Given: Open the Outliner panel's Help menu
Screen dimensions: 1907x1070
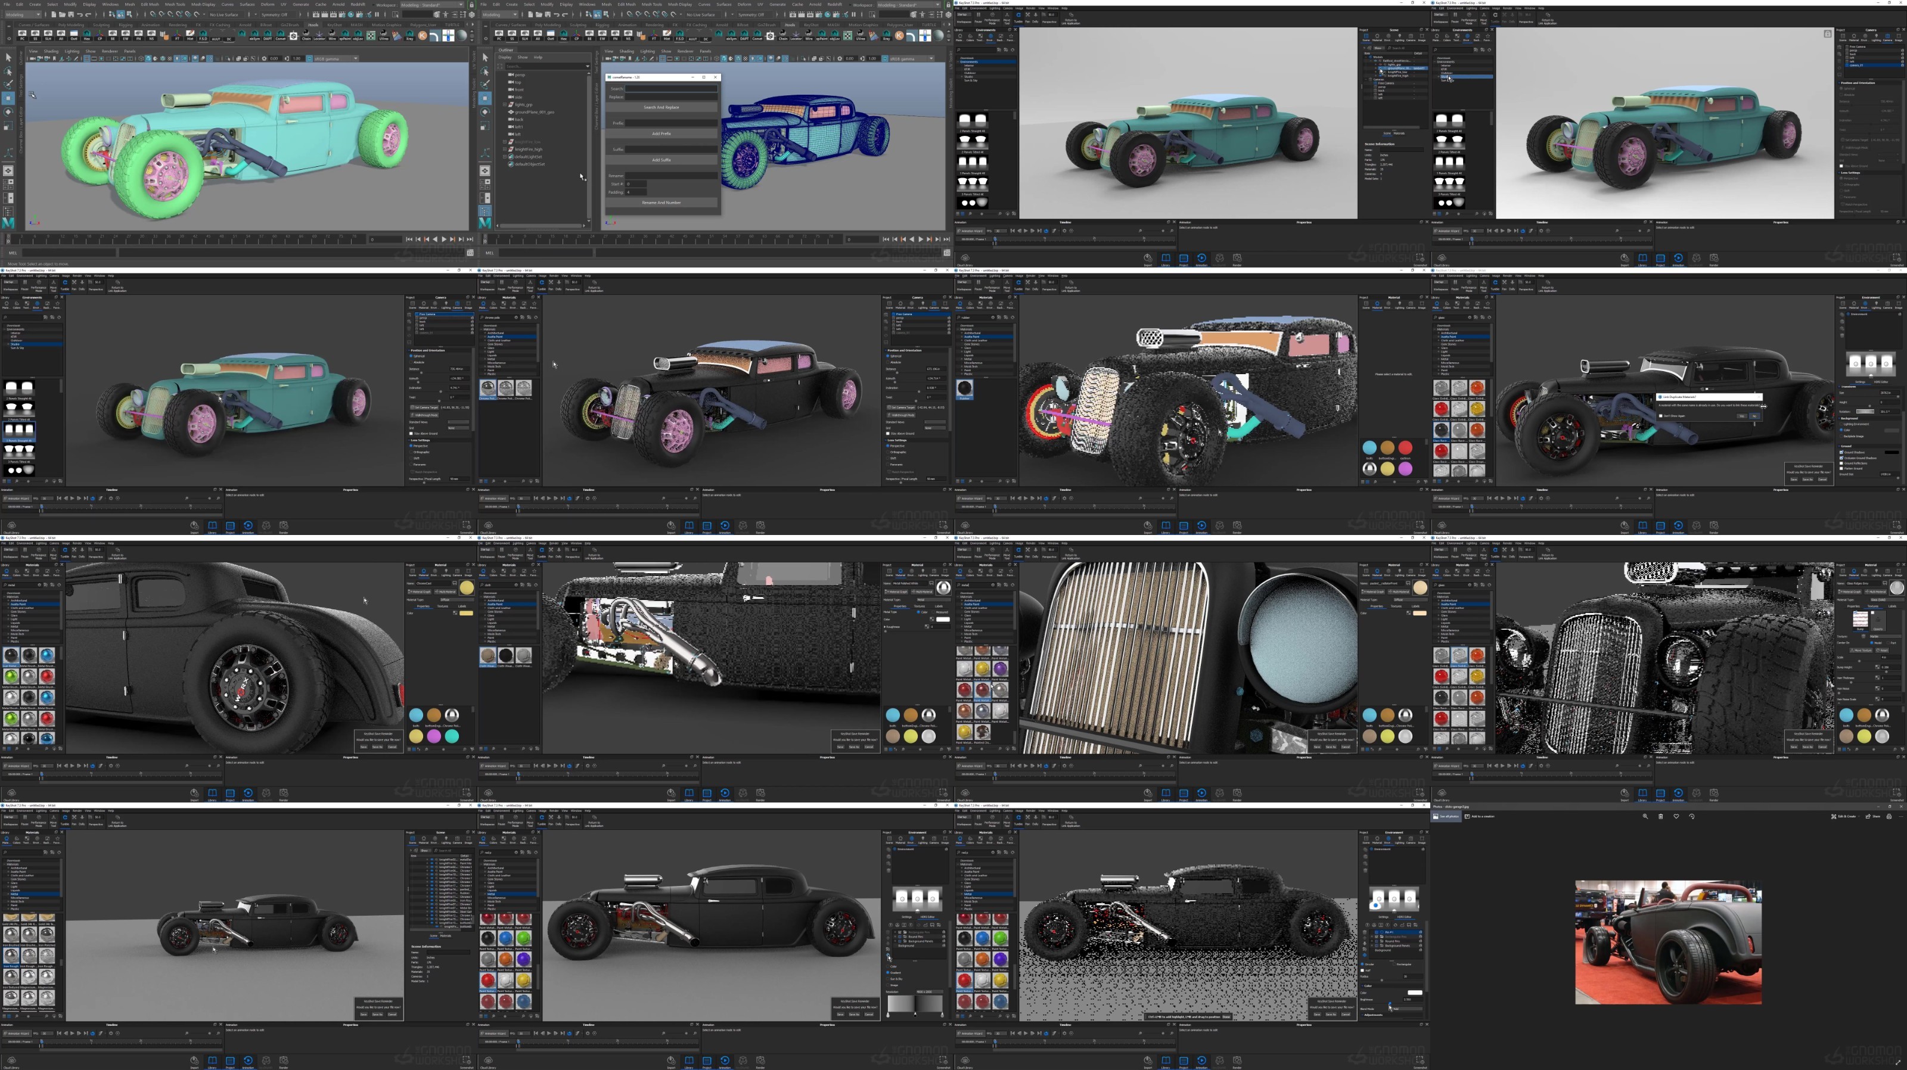Looking at the screenshot, I should (x=538, y=57).
